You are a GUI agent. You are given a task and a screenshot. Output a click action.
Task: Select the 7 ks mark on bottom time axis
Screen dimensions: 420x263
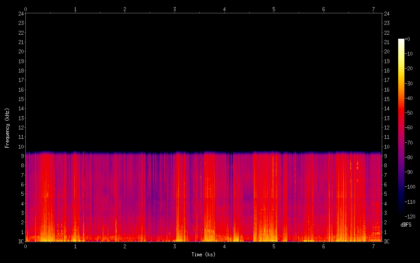click(x=373, y=247)
